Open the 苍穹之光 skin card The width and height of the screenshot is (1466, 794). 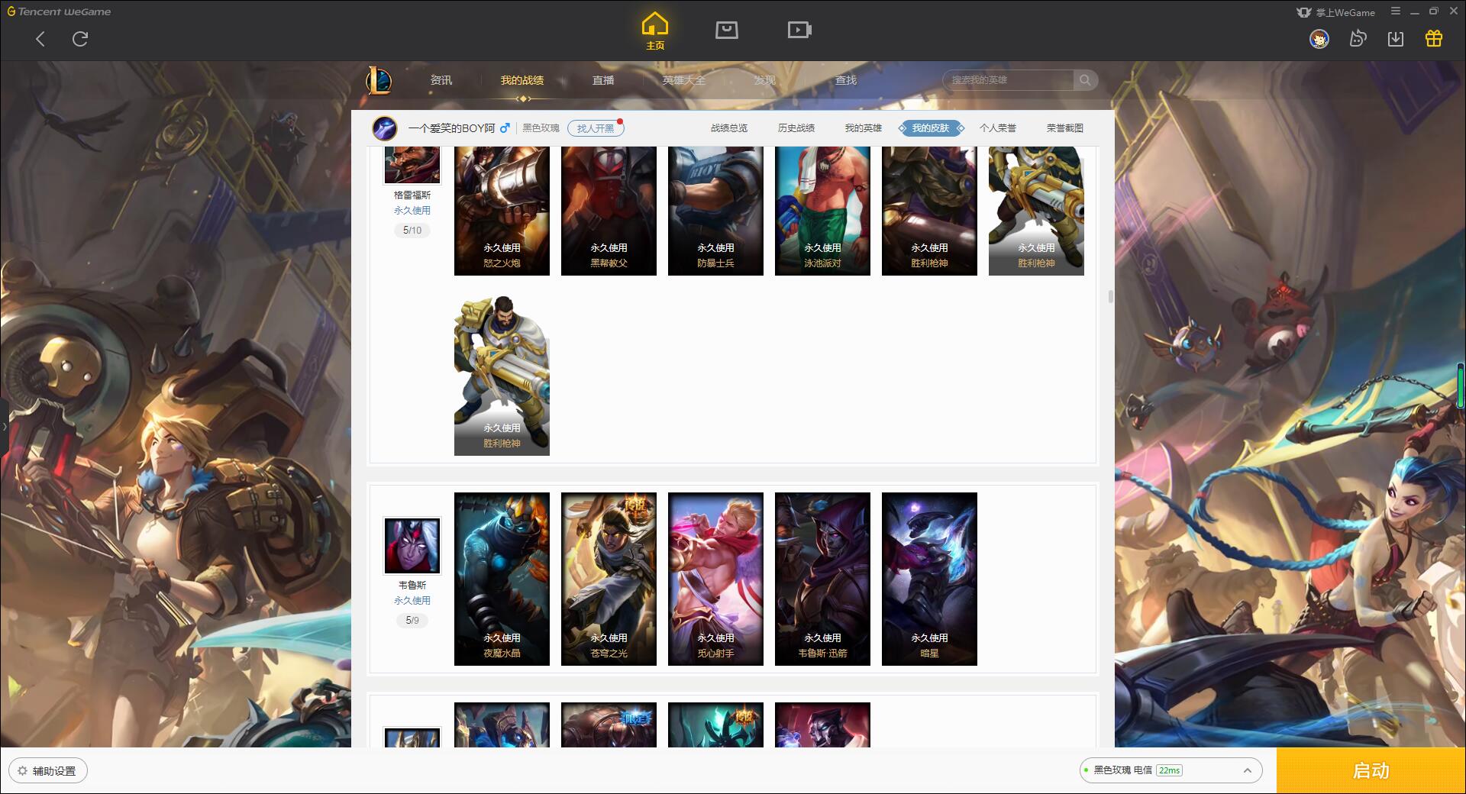click(609, 579)
